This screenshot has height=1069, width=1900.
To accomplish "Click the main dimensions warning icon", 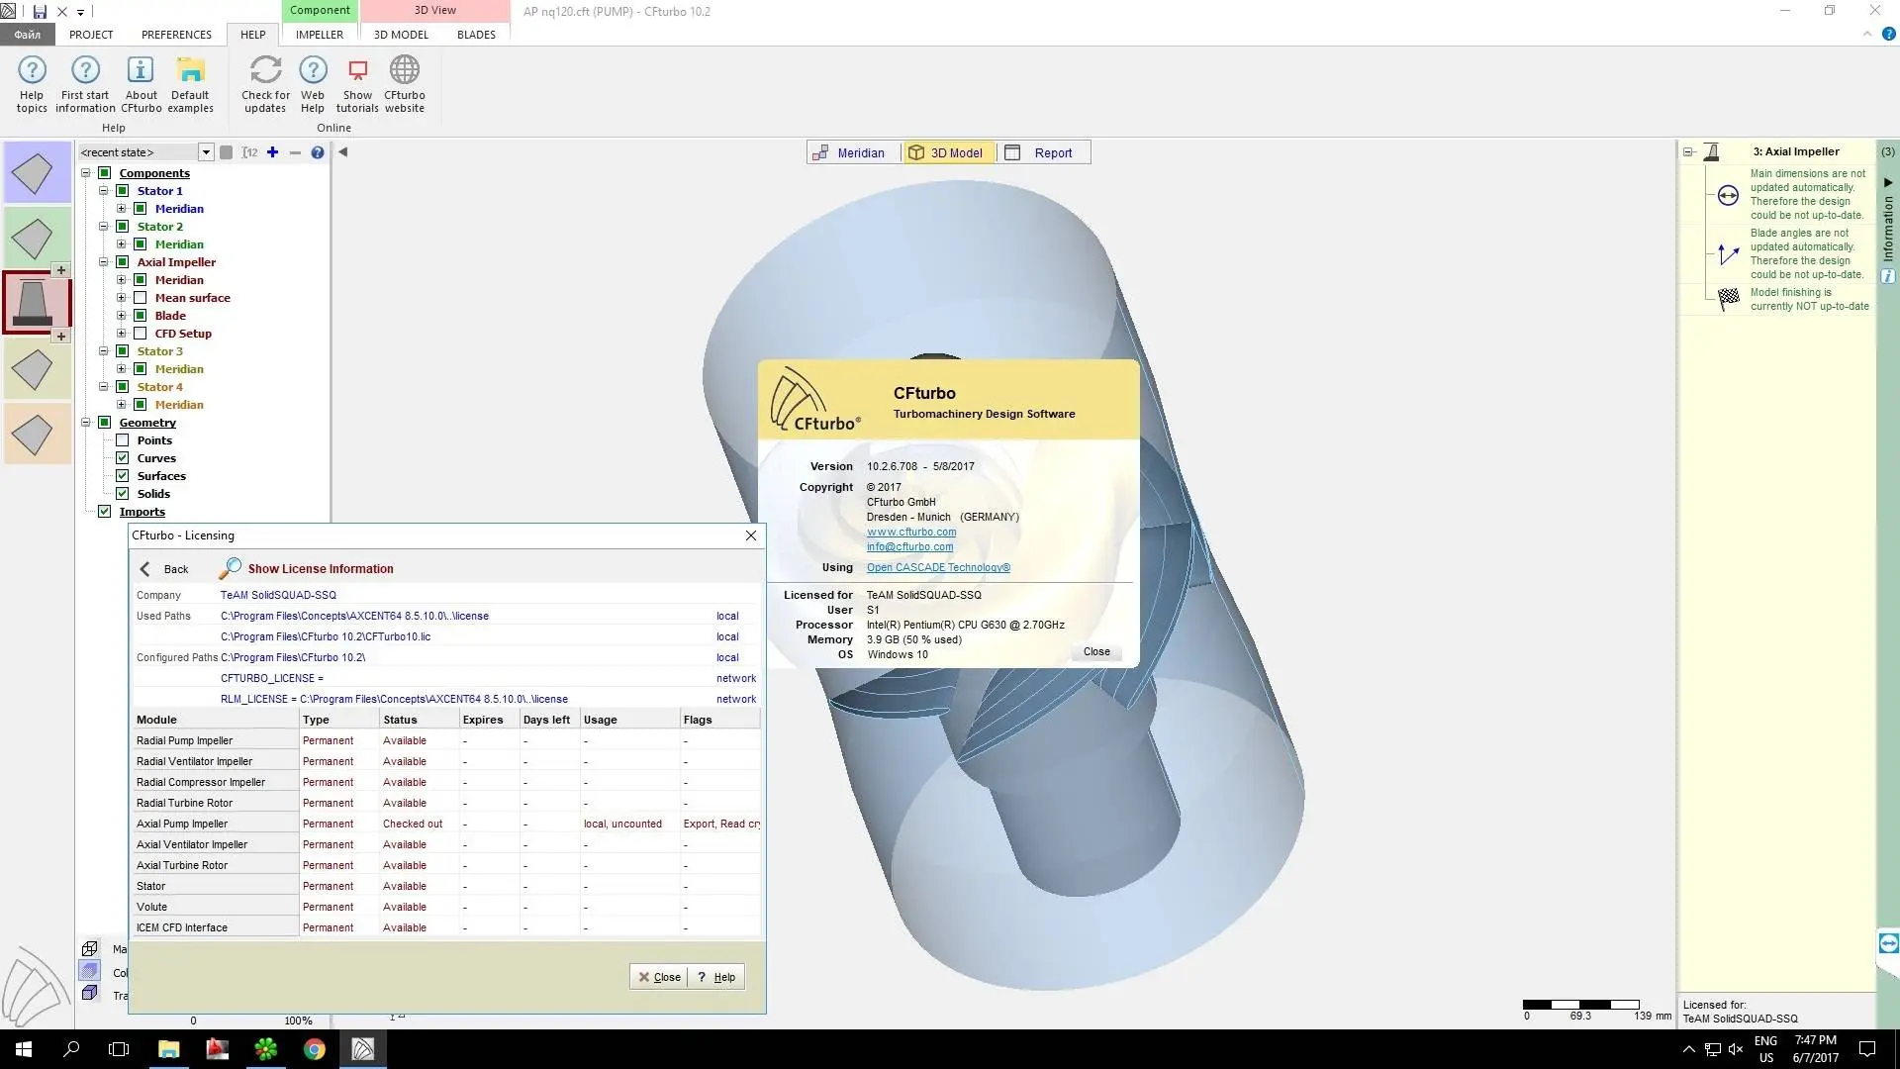I will point(1728,196).
